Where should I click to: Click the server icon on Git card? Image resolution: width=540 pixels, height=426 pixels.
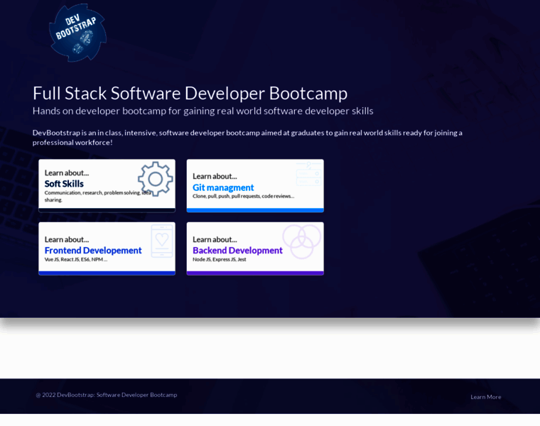pos(308,174)
